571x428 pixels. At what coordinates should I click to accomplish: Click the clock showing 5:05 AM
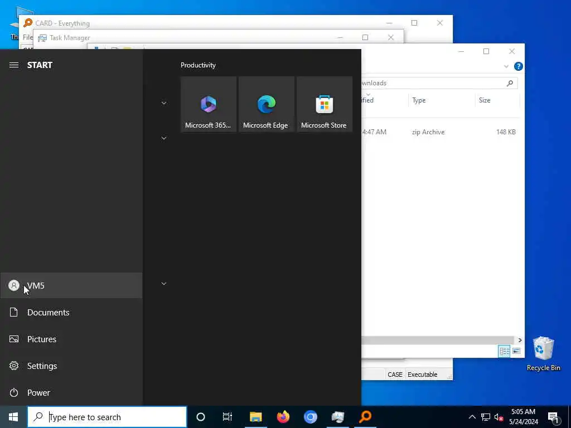point(523,417)
